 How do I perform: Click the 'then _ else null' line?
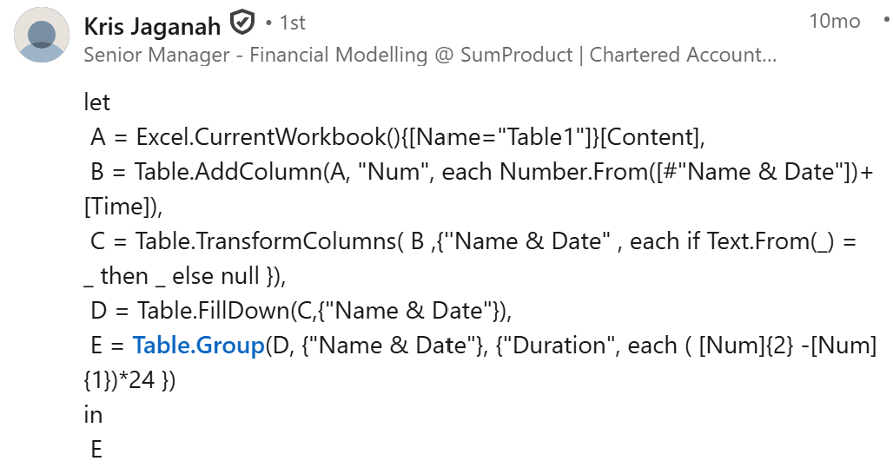tap(184, 276)
